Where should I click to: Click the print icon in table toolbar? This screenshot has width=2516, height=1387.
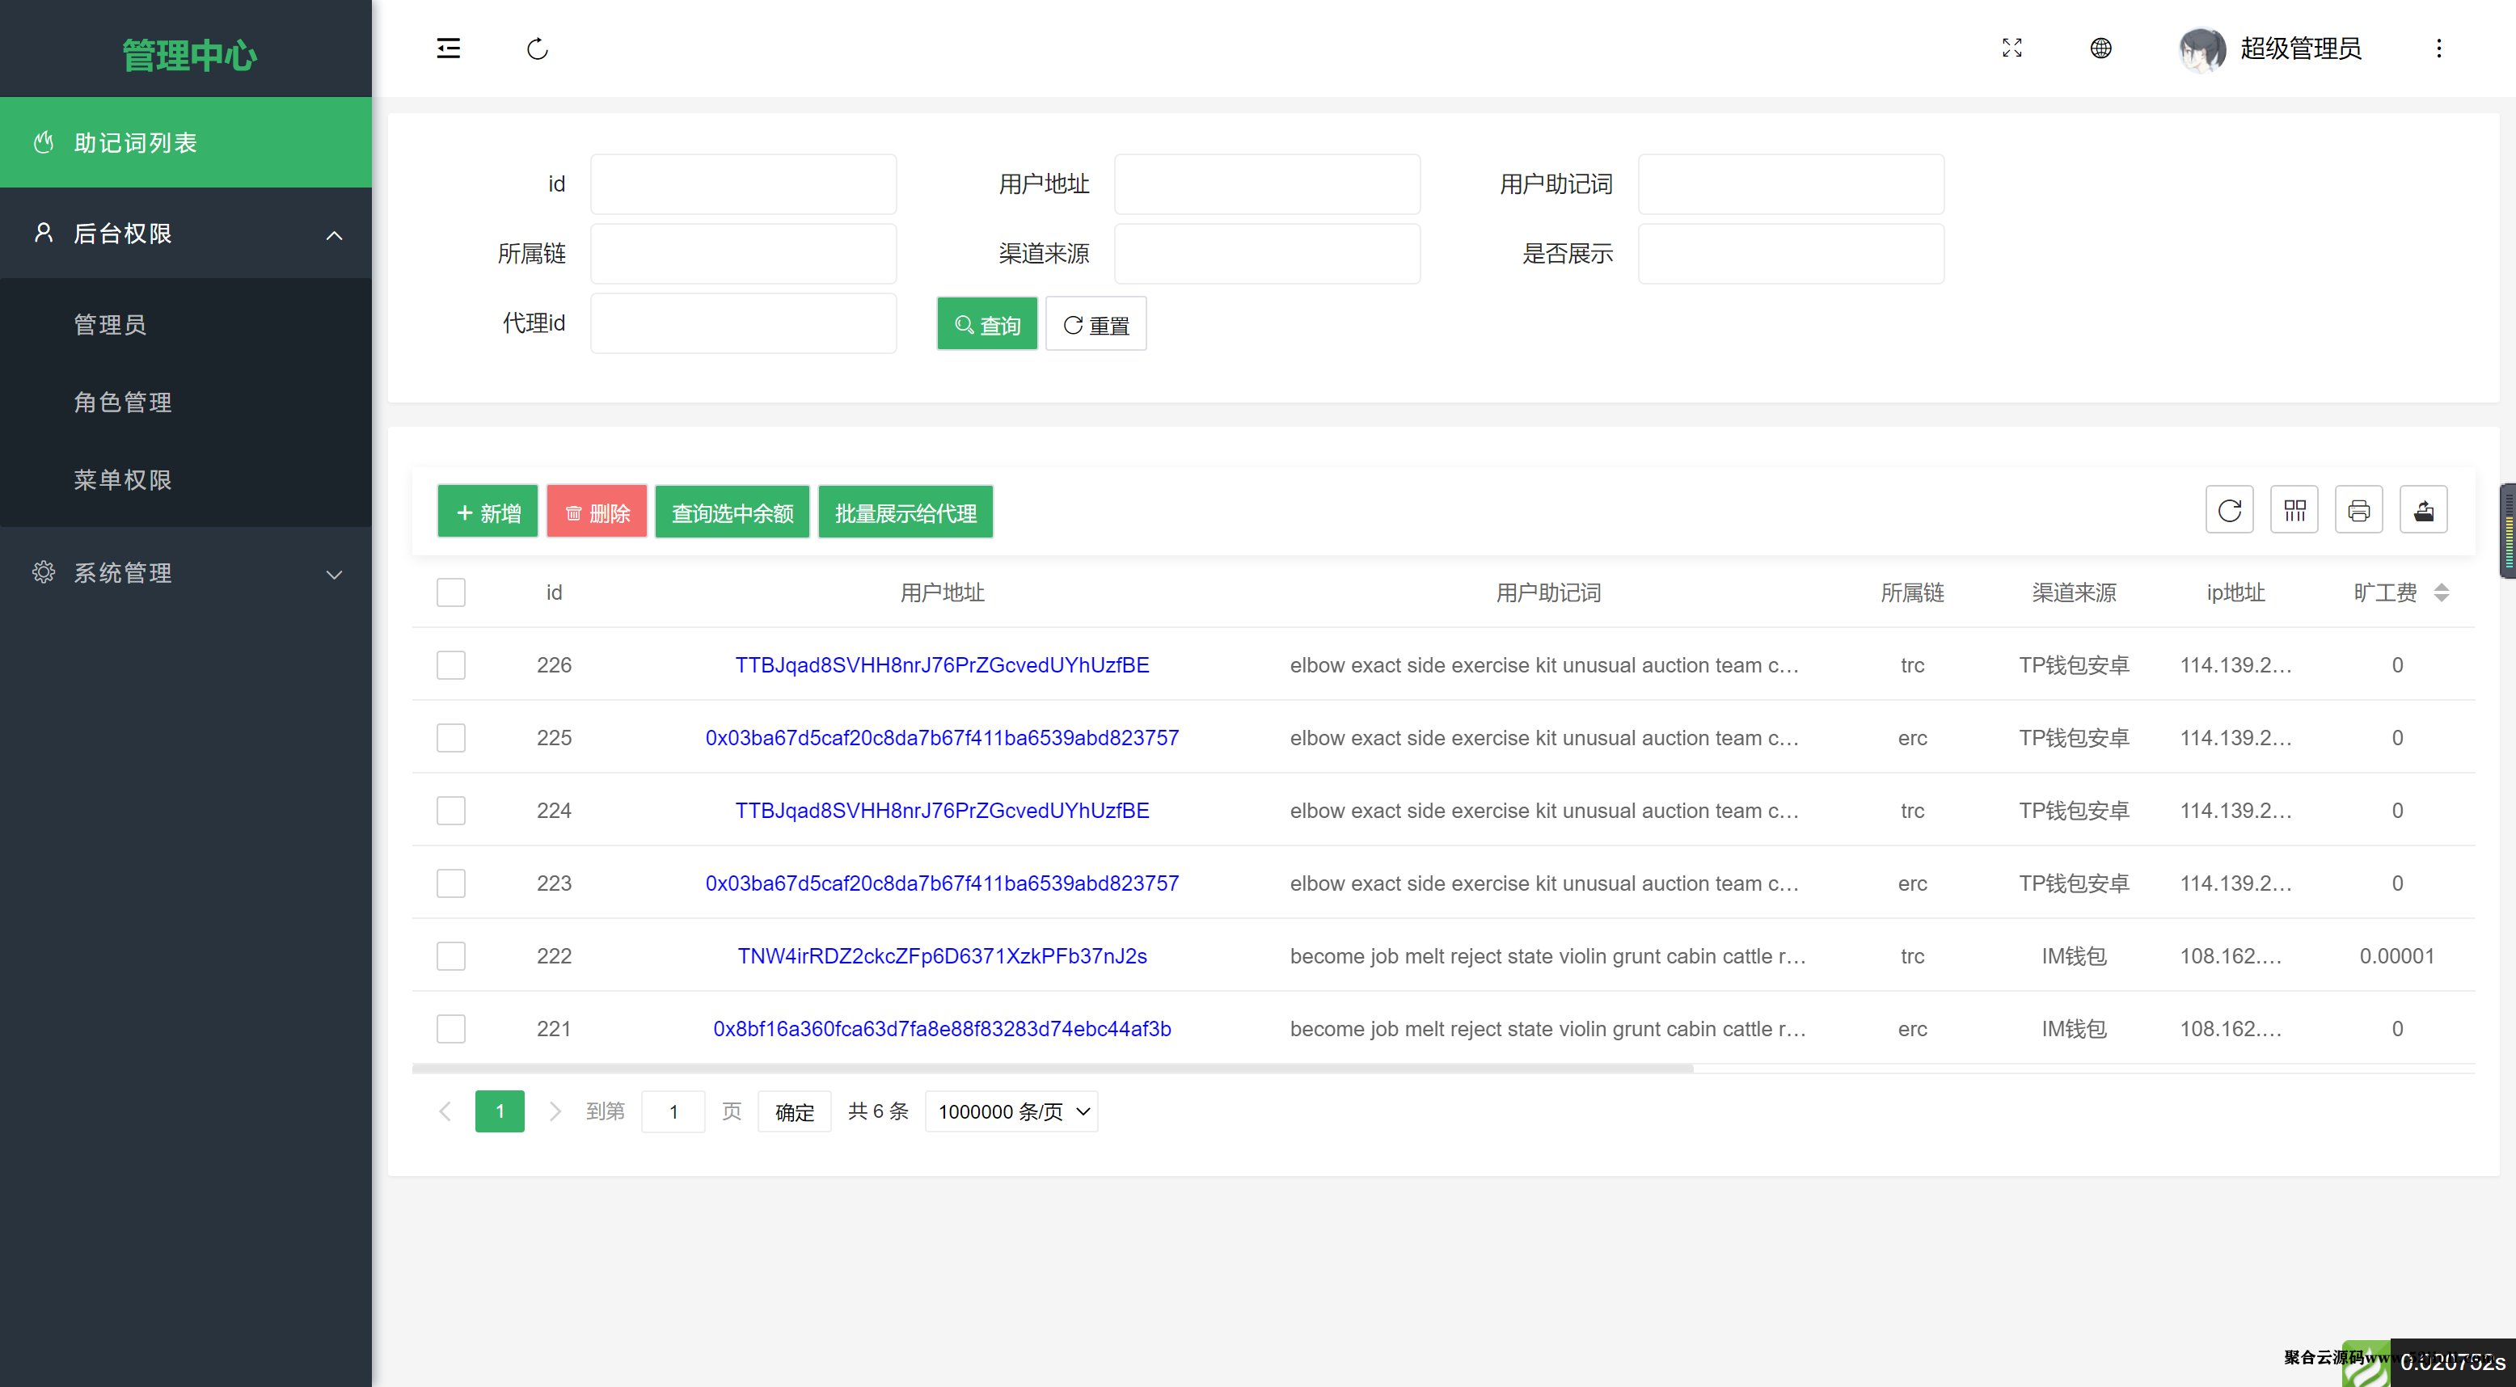pos(2359,509)
